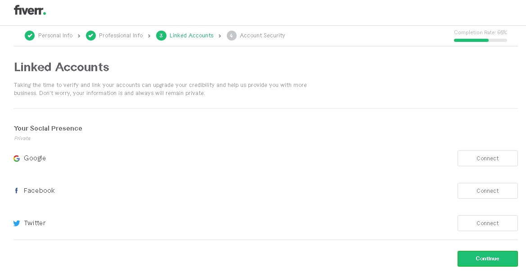Click the Fiverr logo
The height and width of the screenshot is (277, 526).
(x=30, y=10)
